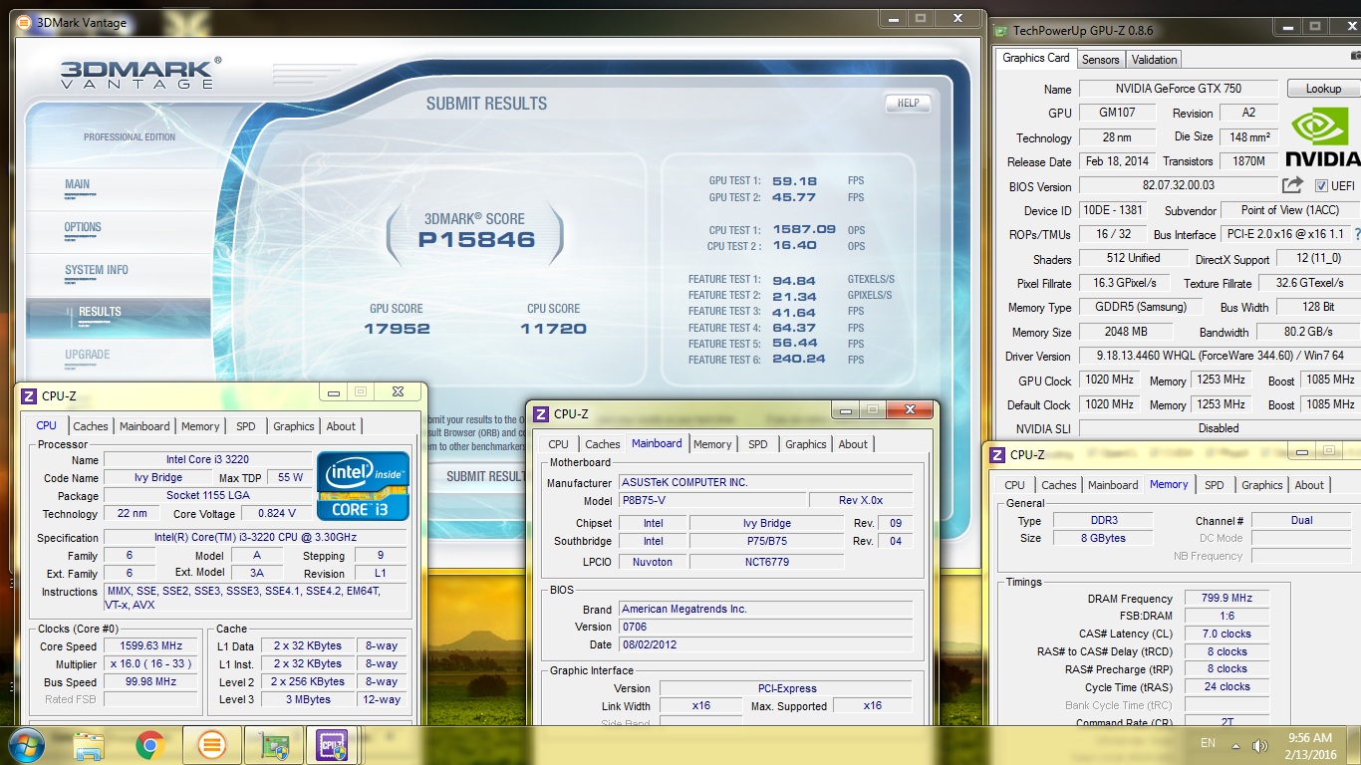Click the CPU-Z icon in processor window title
Image resolution: width=1361 pixels, height=765 pixels.
click(28, 395)
